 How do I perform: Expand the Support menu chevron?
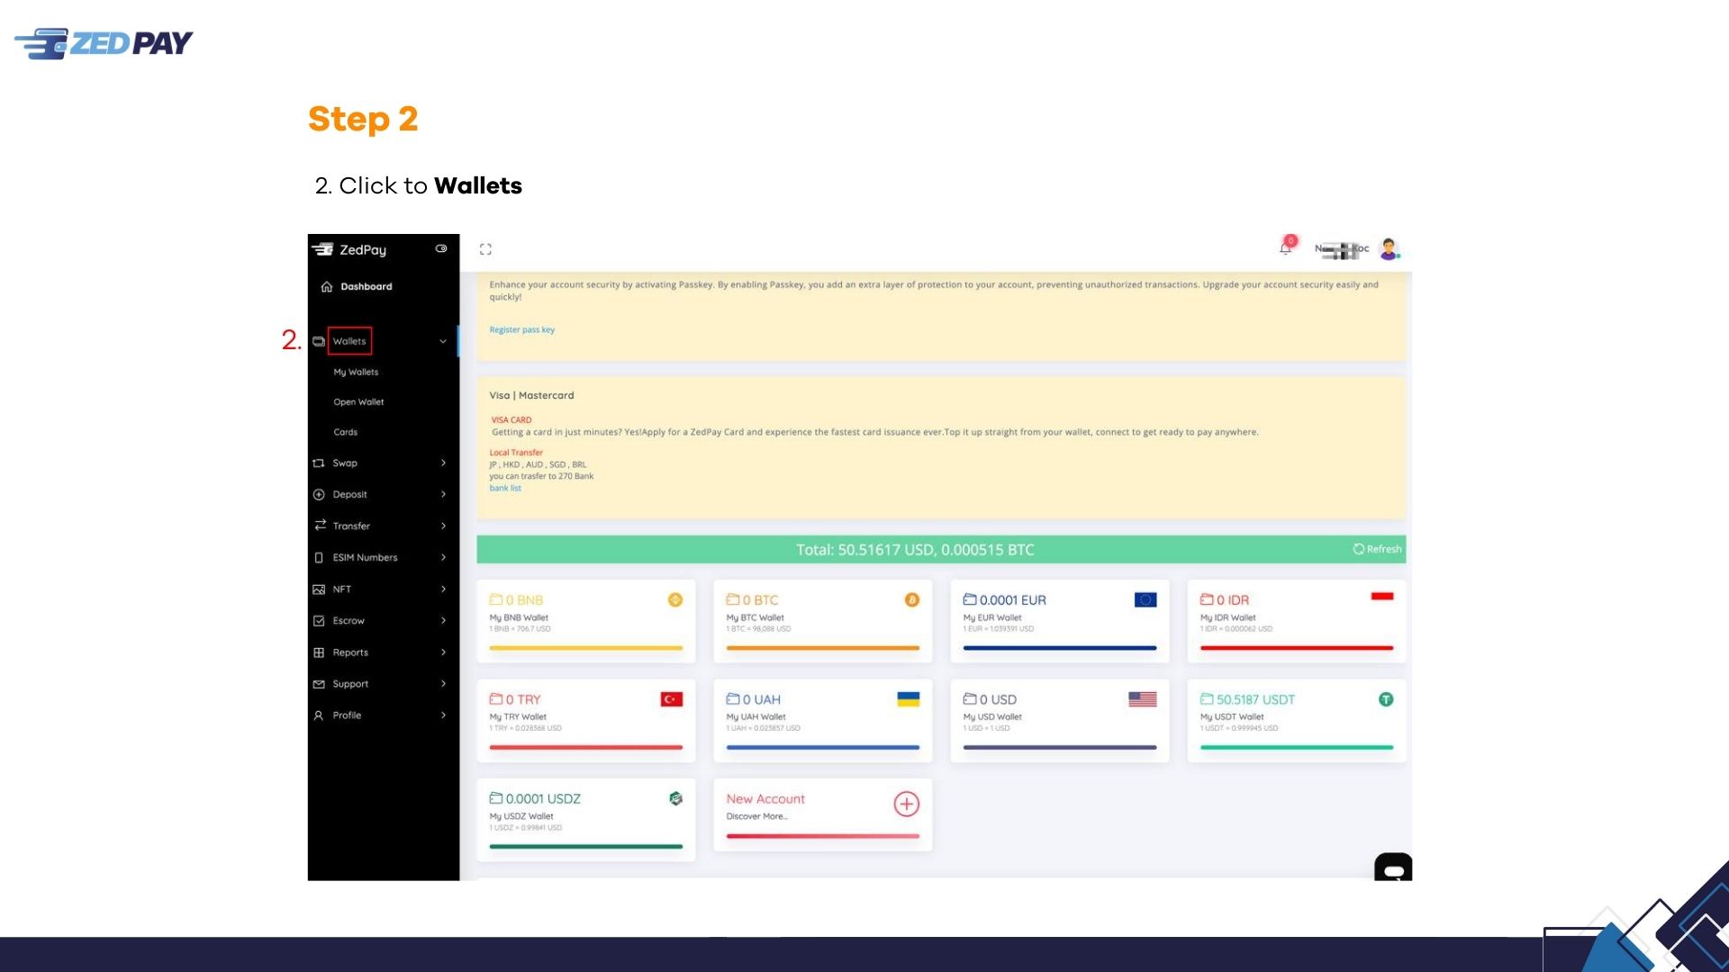[x=443, y=683]
